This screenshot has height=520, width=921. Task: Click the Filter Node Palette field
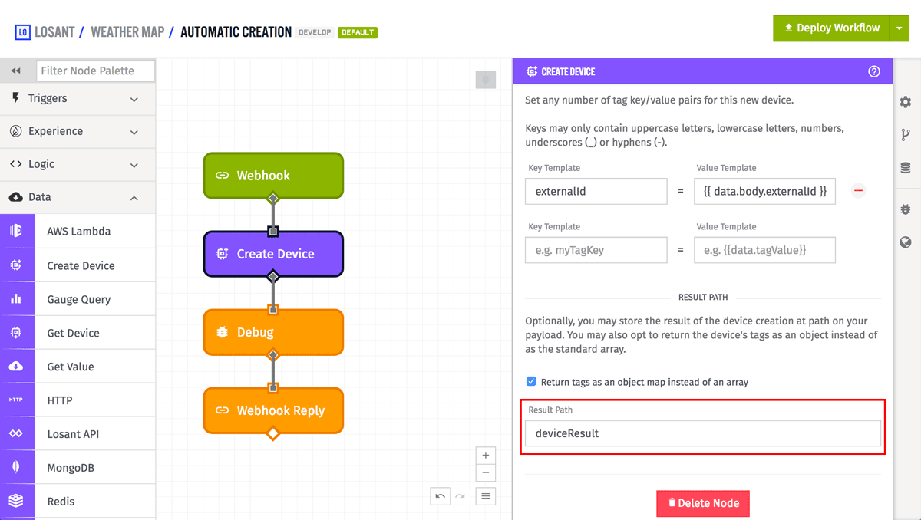pos(95,71)
